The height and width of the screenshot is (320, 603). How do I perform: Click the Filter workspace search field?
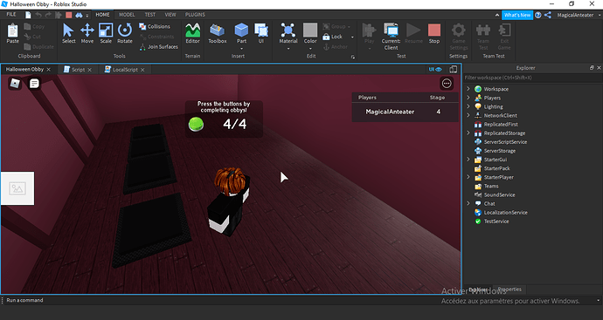coord(532,78)
